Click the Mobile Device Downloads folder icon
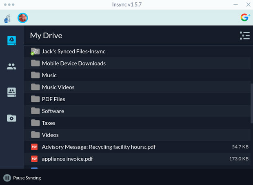 [36, 63]
